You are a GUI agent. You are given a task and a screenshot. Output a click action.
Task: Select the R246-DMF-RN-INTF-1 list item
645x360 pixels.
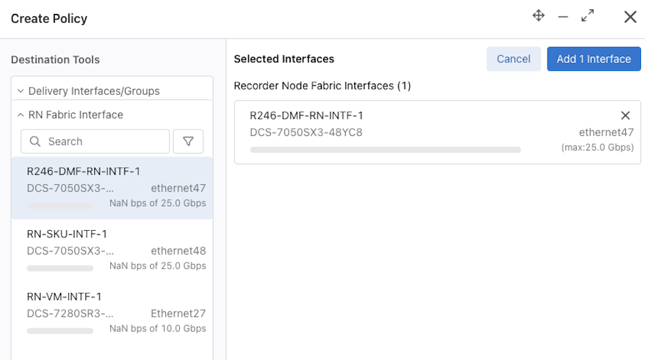[x=112, y=188]
